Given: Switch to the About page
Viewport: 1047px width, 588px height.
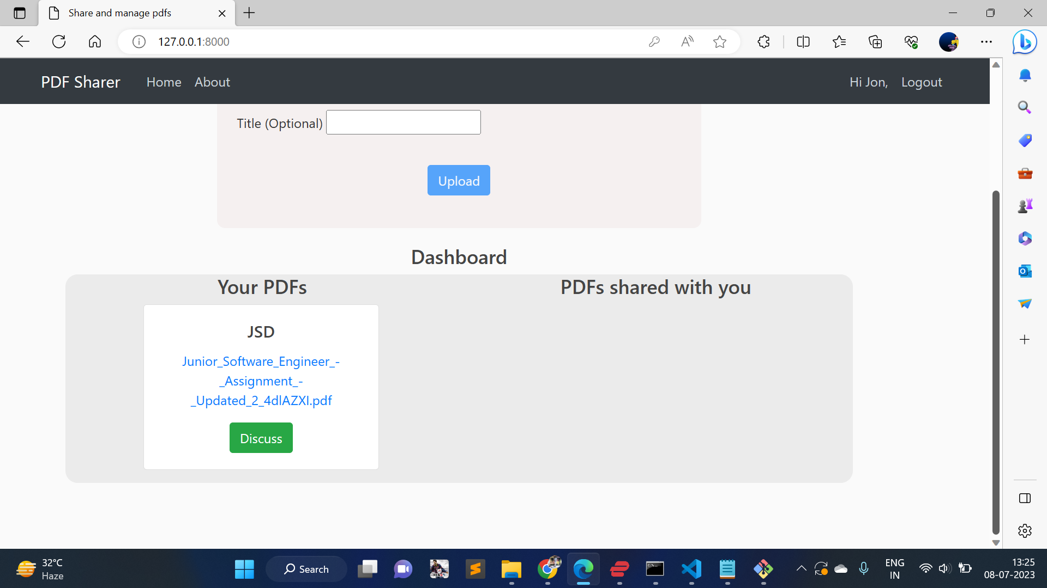Looking at the screenshot, I should [212, 82].
